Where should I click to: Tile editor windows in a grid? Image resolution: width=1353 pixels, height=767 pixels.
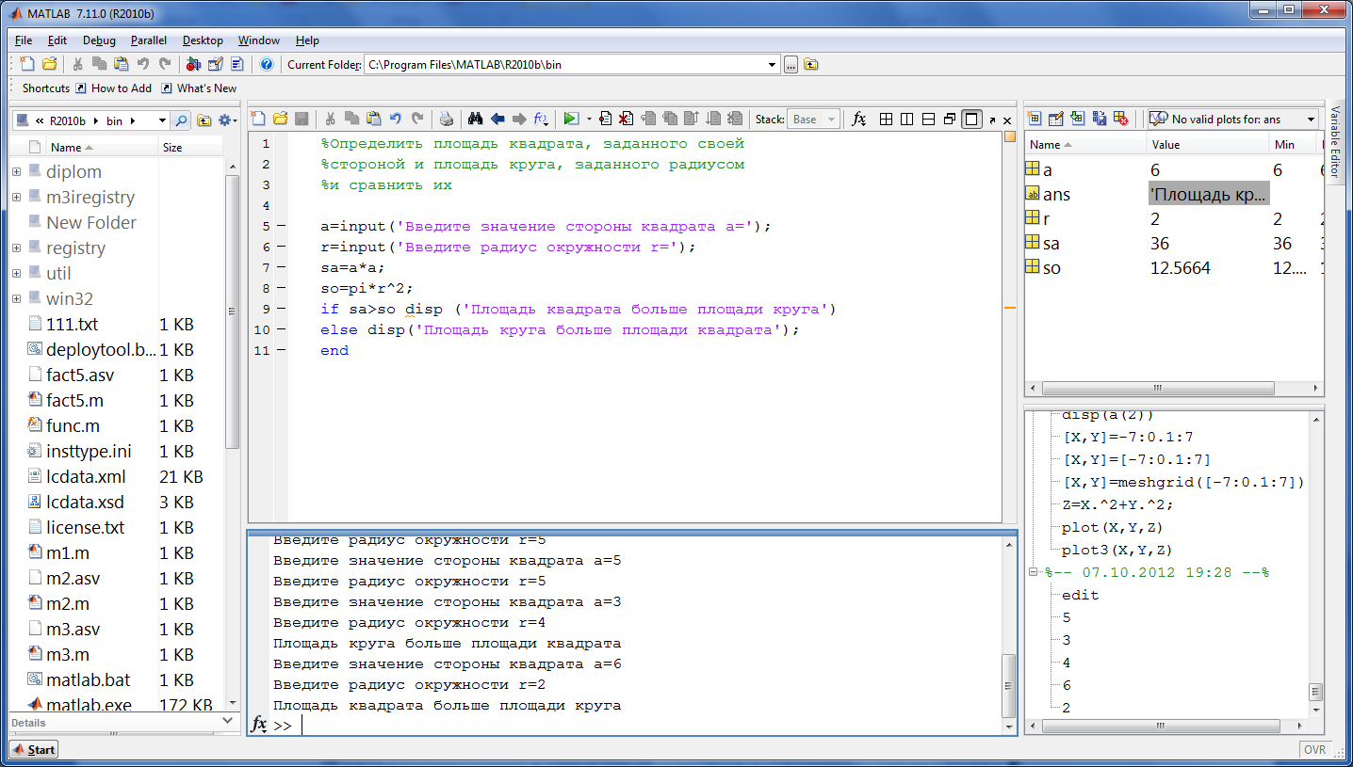(886, 119)
